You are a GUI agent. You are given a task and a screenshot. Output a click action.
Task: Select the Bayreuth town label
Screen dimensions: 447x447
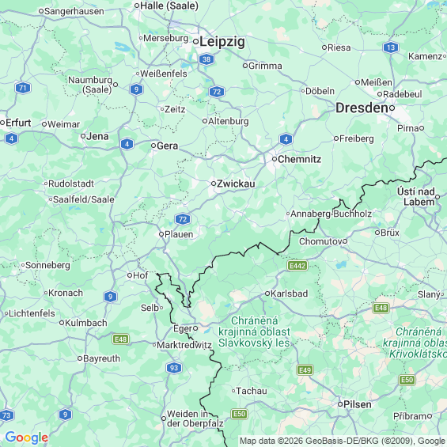(x=101, y=358)
